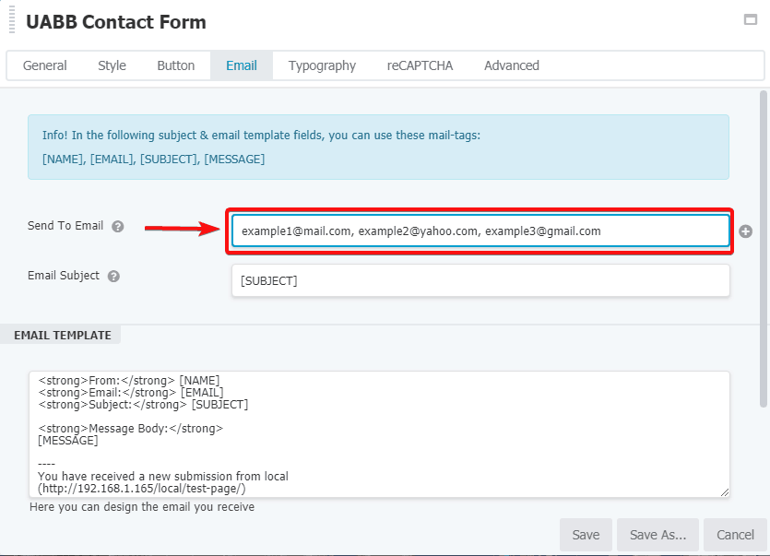Image resolution: width=770 pixels, height=556 pixels.
Task: Click the window expand icon at top right
Action: [x=750, y=19]
